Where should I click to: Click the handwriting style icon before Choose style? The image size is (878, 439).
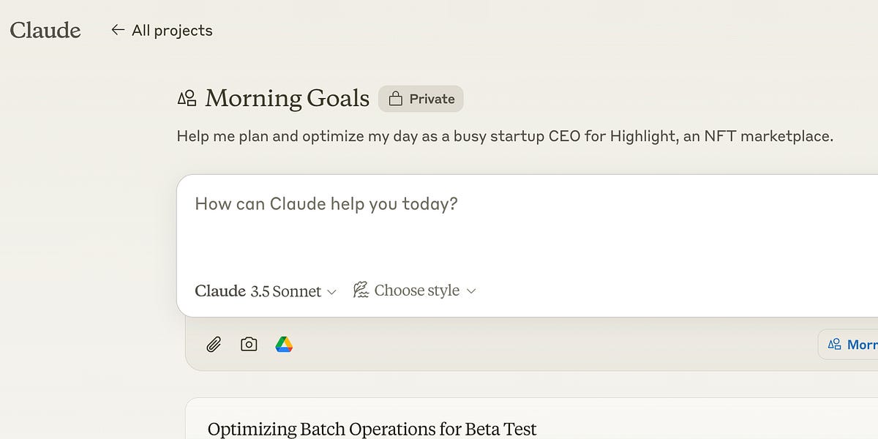tap(361, 290)
